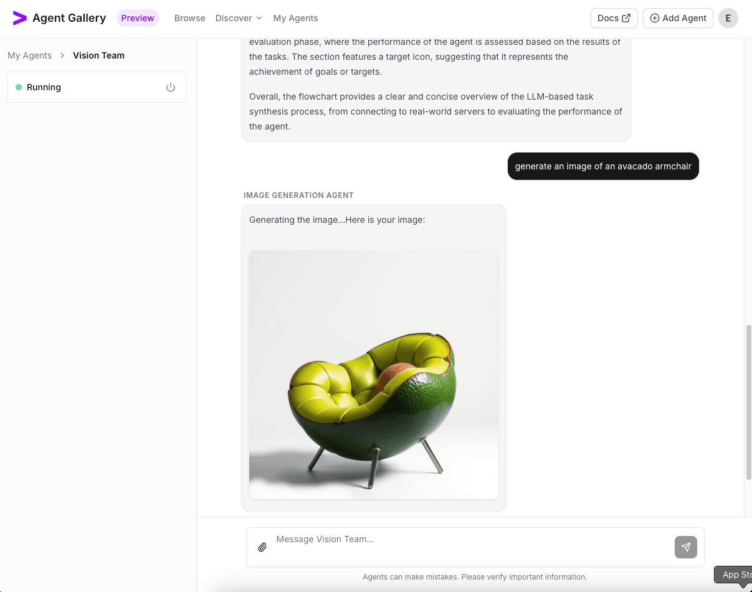Navigate to My Agents breadcrumb link
752x592 pixels.
(x=29, y=55)
